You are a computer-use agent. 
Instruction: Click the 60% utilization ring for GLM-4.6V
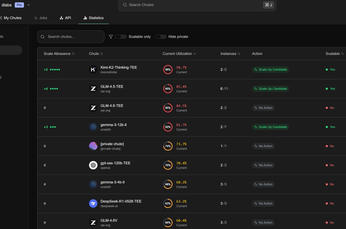tap(168, 222)
